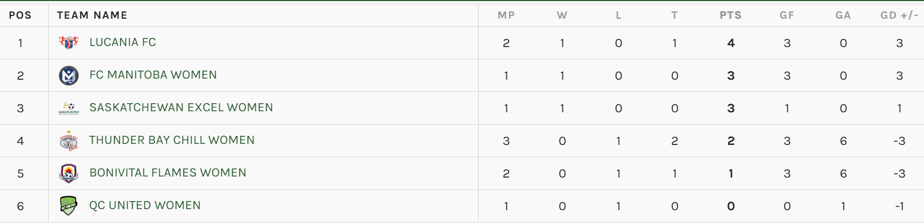Open the QC UNITED WOMEN team link

point(145,205)
